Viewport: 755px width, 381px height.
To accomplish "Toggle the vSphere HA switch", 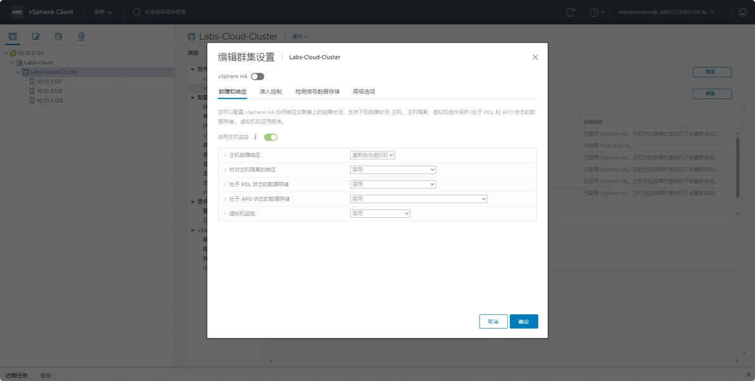I will click(258, 77).
